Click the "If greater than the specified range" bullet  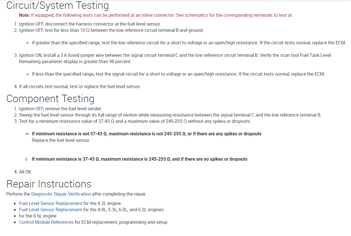click(x=189, y=43)
